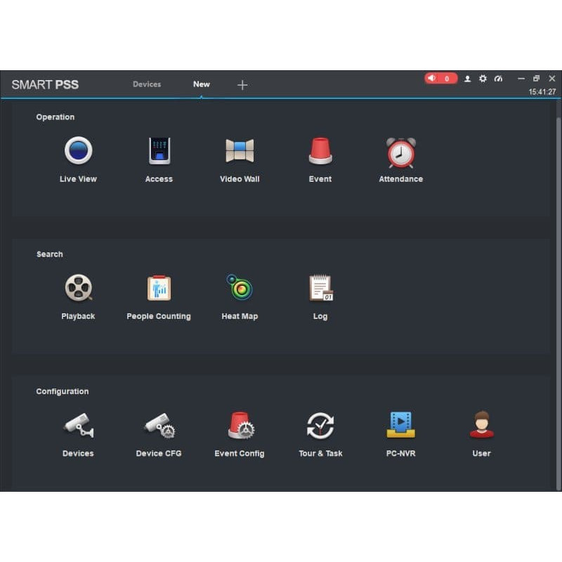Viewport: 562px width, 562px height.
Task: Open the Device CFG icon
Action: [159, 425]
